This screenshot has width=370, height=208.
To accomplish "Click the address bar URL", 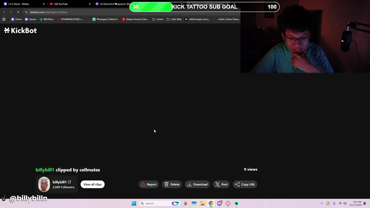I will [49, 12].
